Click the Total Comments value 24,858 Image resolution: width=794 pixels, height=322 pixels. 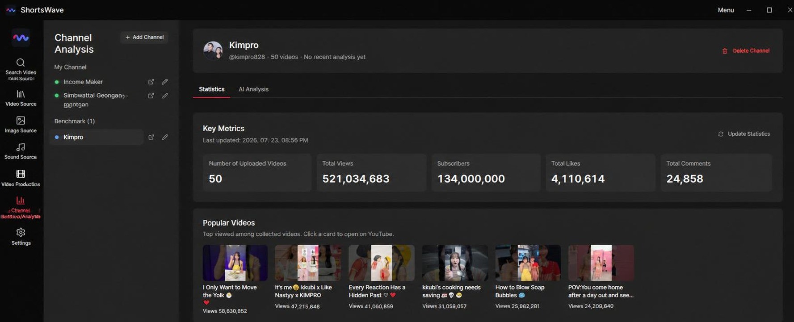point(685,179)
